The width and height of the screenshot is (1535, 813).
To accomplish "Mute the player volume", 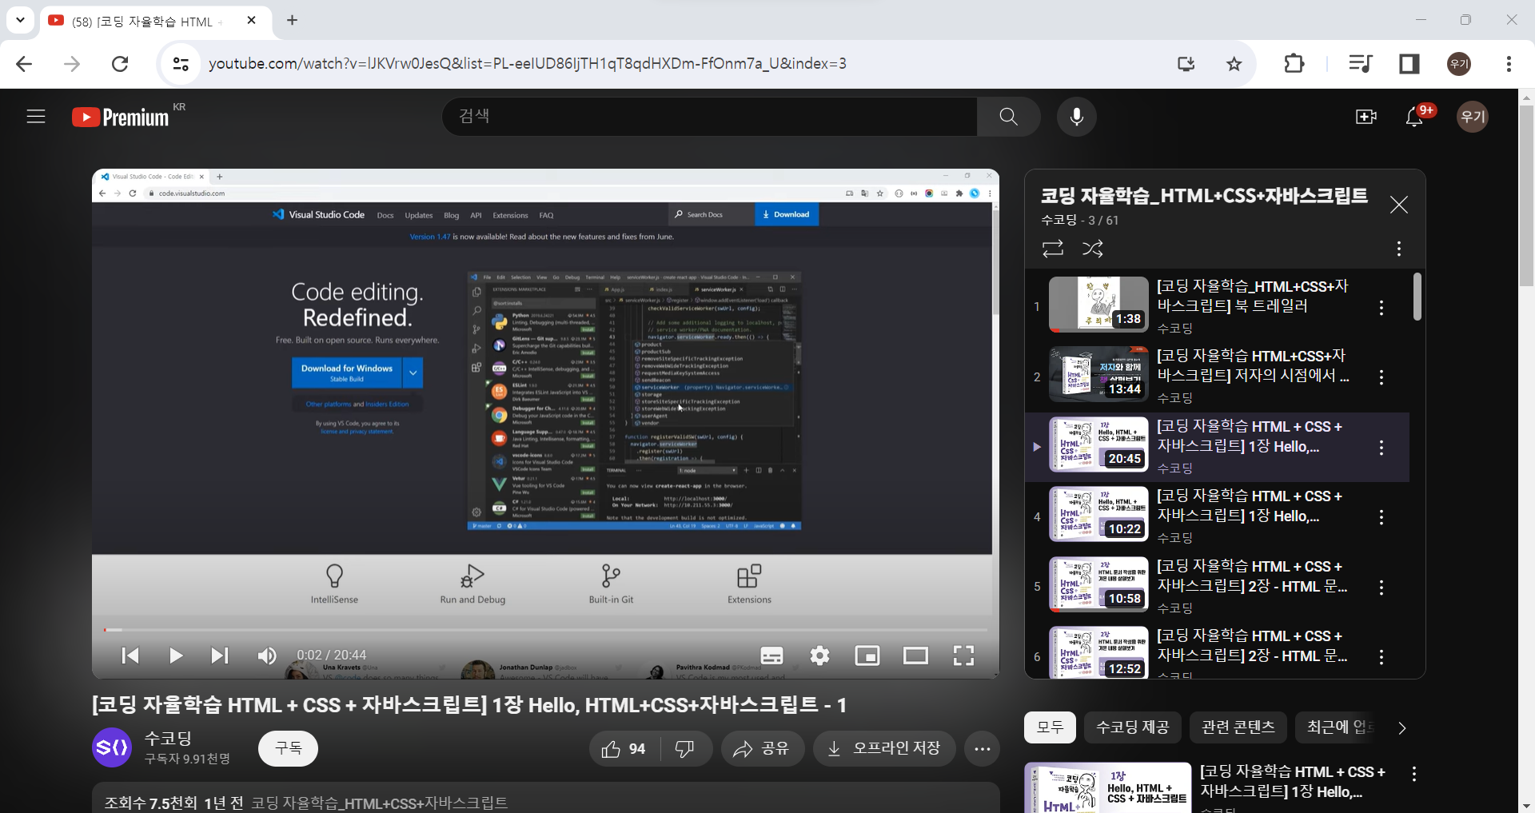I will pos(266,656).
